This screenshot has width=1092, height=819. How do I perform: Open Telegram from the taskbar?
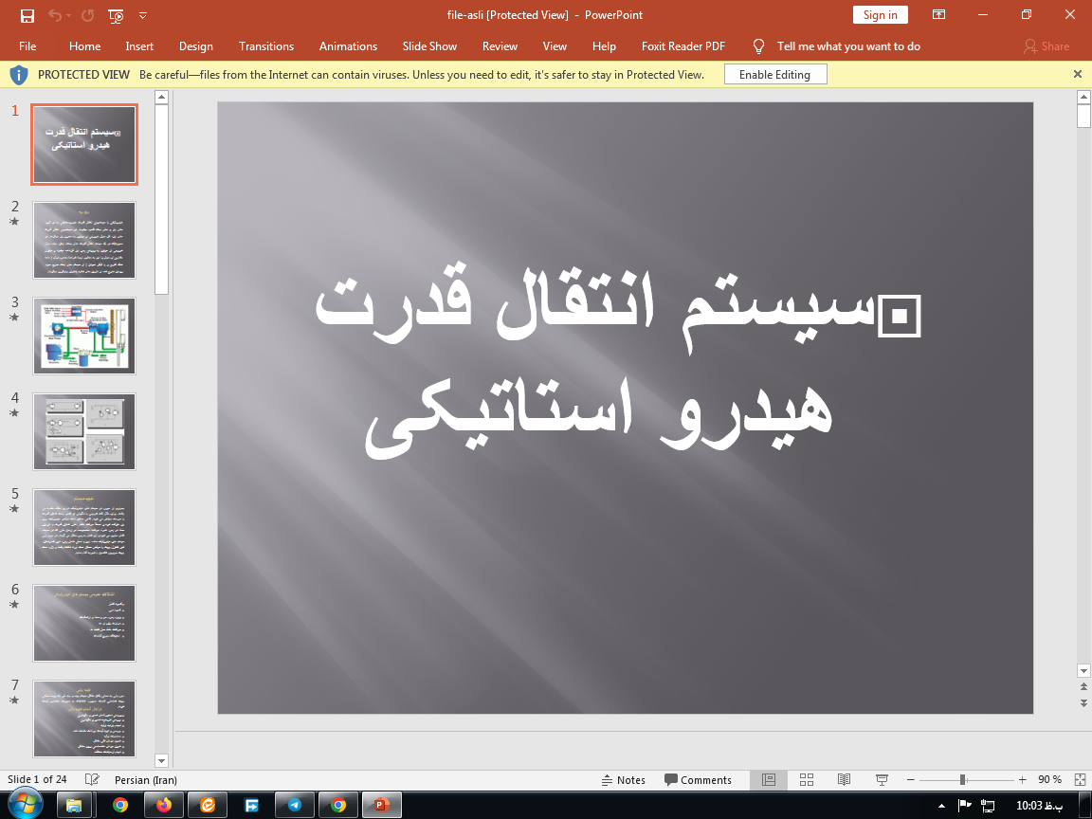tap(295, 805)
